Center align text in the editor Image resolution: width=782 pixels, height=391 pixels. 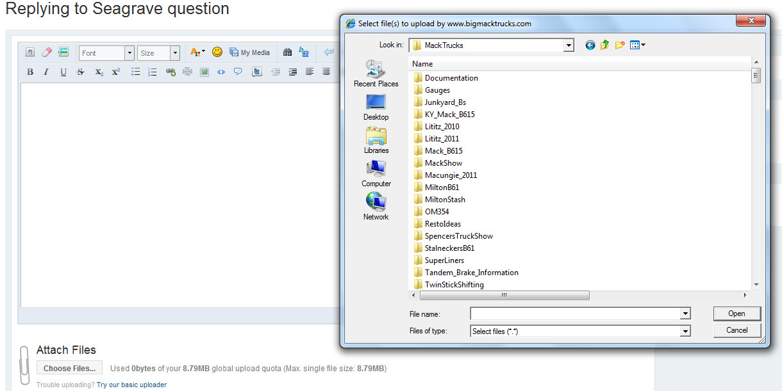pyautogui.click(x=326, y=72)
